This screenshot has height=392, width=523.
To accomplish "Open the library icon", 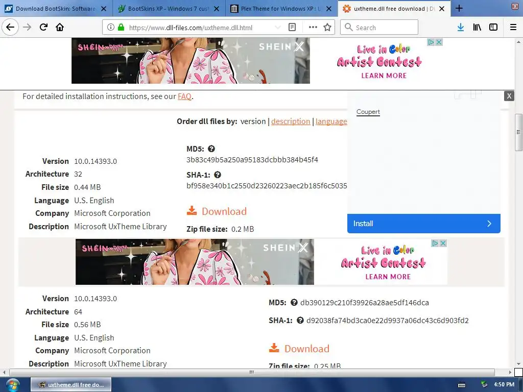I will (477, 28).
